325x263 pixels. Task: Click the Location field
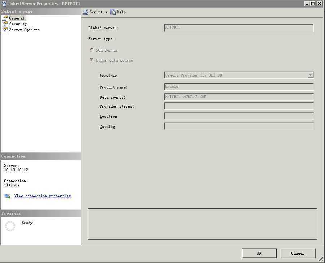(239, 116)
